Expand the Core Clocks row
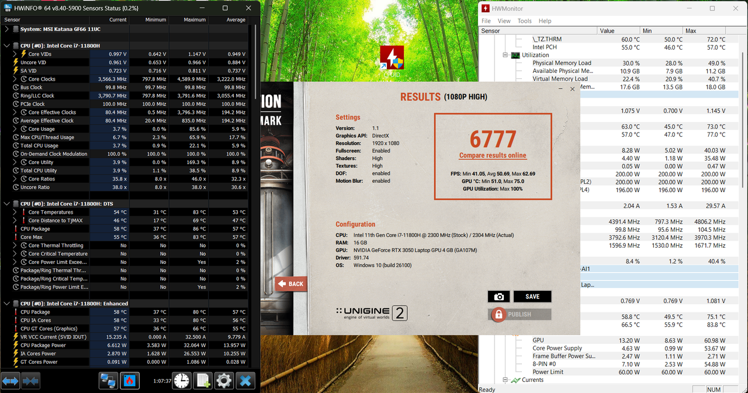The width and height of the screenshot is (748, 393). tap(16, 79)
